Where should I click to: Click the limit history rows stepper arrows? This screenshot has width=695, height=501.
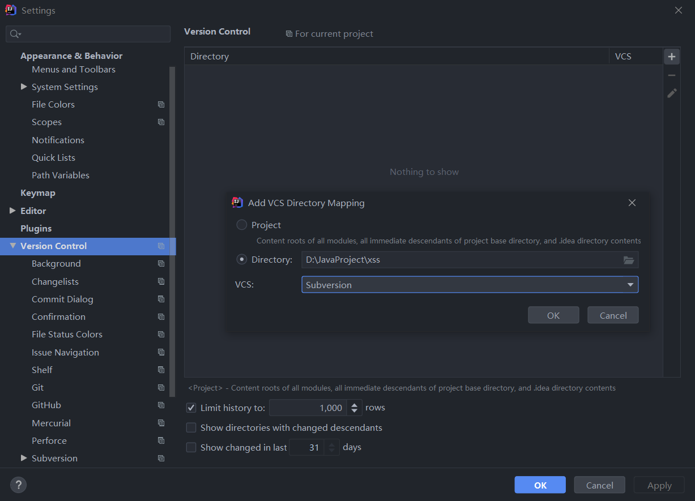[x=355, y=408]
